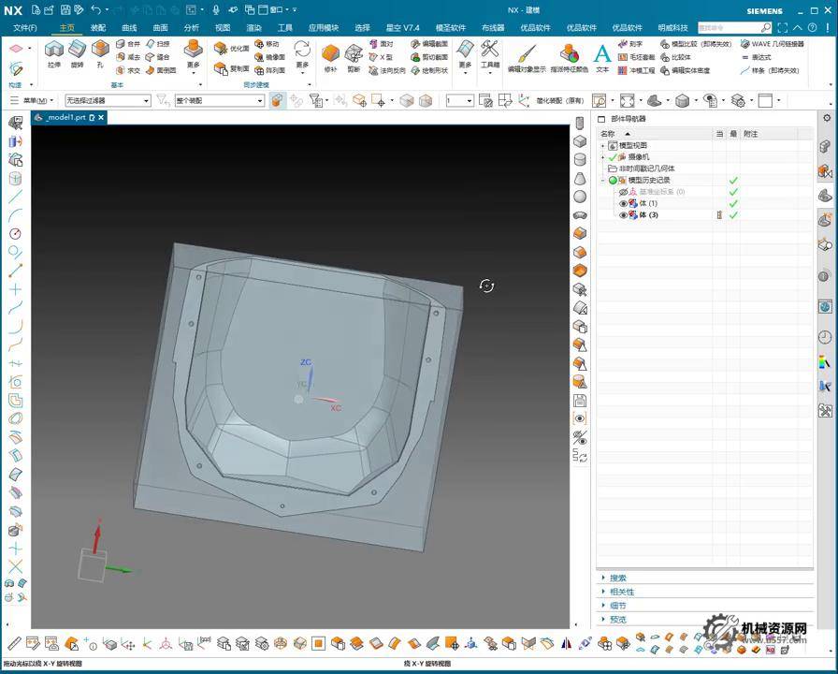Click the 编辑对象显示 brush icon
This screenshot has height=674, width=838.
click(x=527, y=55)
